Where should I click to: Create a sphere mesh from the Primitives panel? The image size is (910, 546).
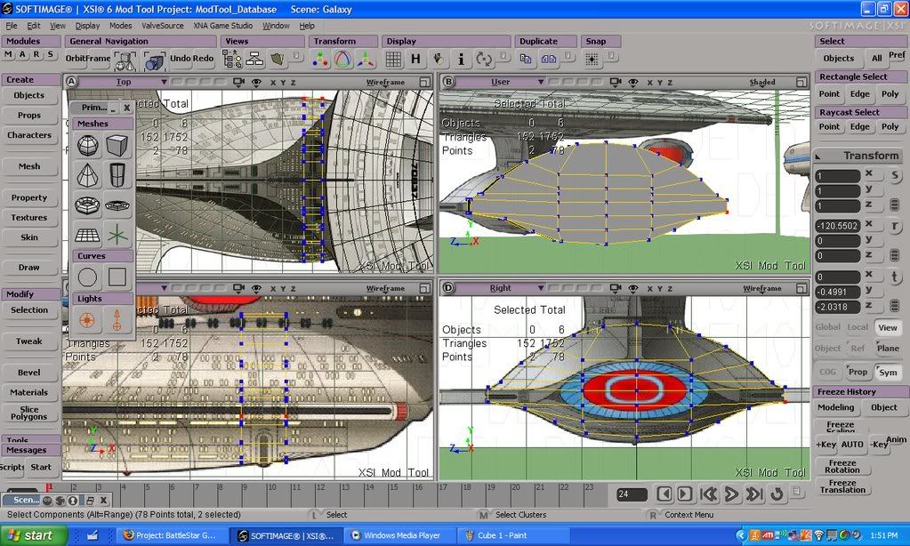[88, 146]
